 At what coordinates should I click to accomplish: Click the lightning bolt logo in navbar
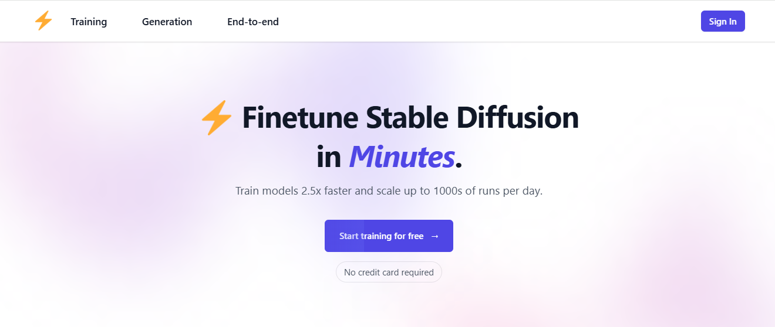43,21
